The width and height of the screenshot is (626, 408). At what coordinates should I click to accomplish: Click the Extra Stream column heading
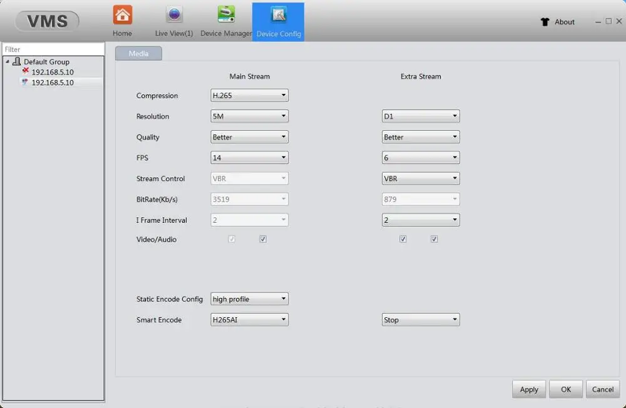[421, 76]
